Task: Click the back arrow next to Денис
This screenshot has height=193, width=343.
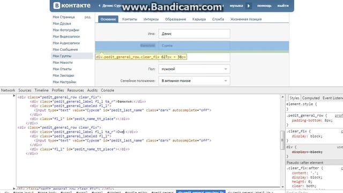Action: tap(100, 5)
